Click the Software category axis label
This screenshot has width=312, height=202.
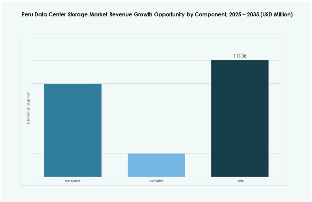coord(156,181)
